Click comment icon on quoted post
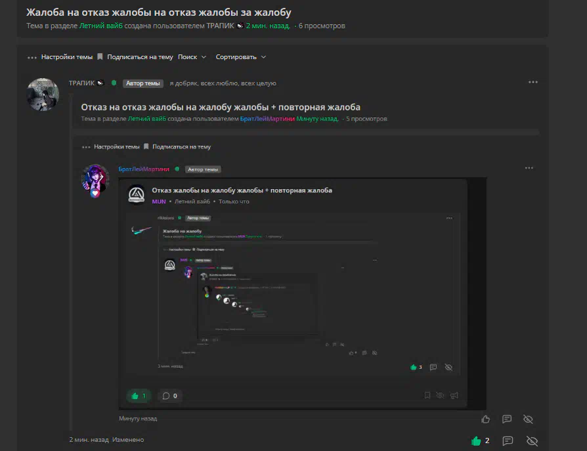Viewport: 587px width, 451px height. (507, 419)
